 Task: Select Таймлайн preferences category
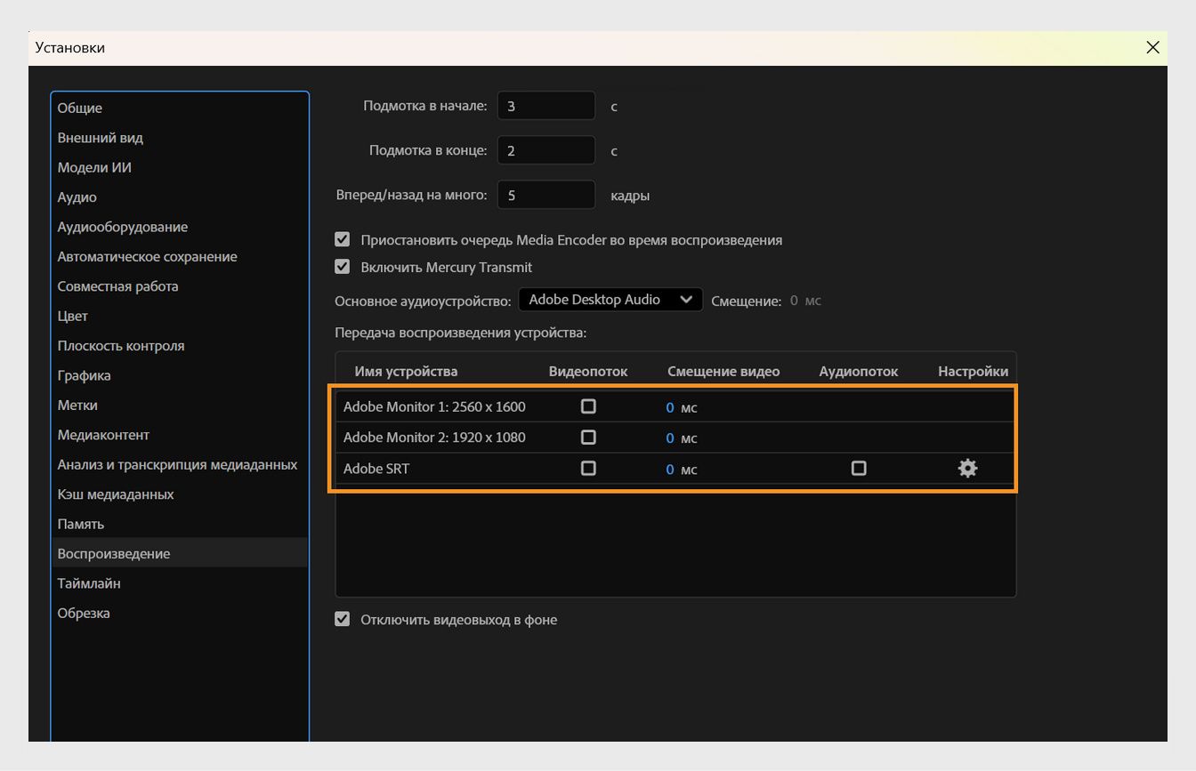[89, 583]
